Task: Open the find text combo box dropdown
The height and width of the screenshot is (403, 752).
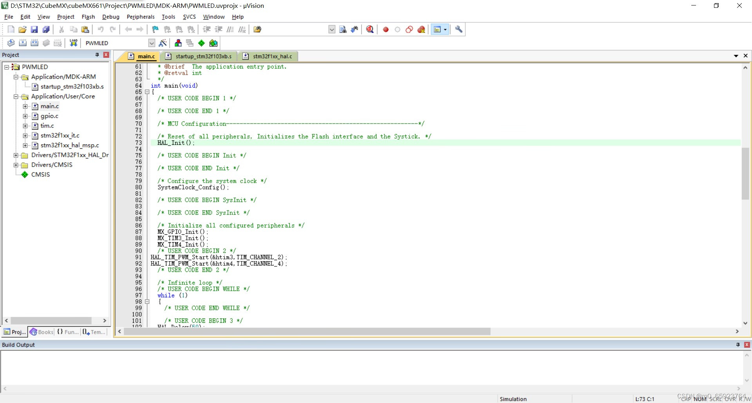Action: click(332, 29)
